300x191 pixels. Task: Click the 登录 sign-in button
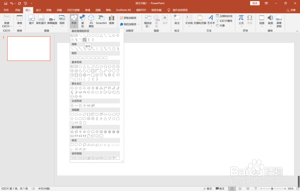[255, 3]
